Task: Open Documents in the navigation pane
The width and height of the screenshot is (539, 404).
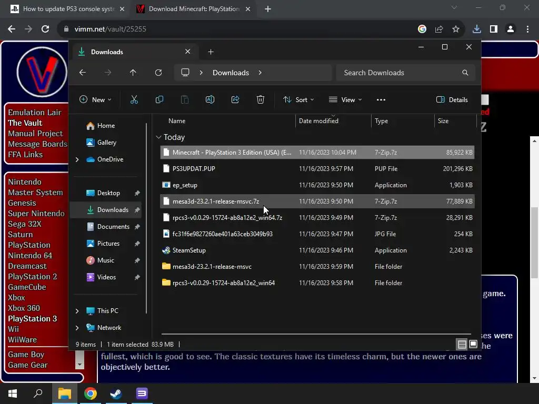Action: tap(113, 227)
